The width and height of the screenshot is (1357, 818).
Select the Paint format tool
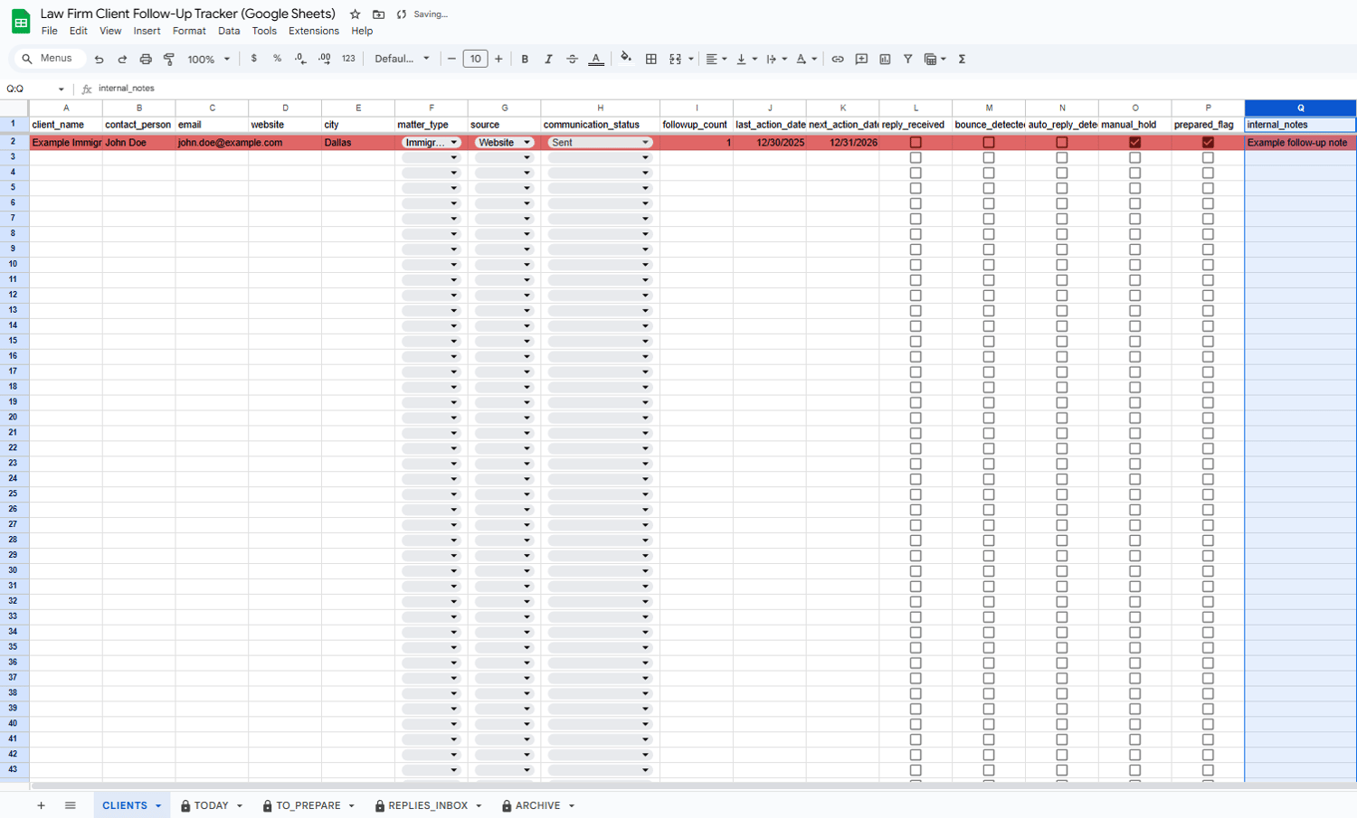click(x=169, y=59)
